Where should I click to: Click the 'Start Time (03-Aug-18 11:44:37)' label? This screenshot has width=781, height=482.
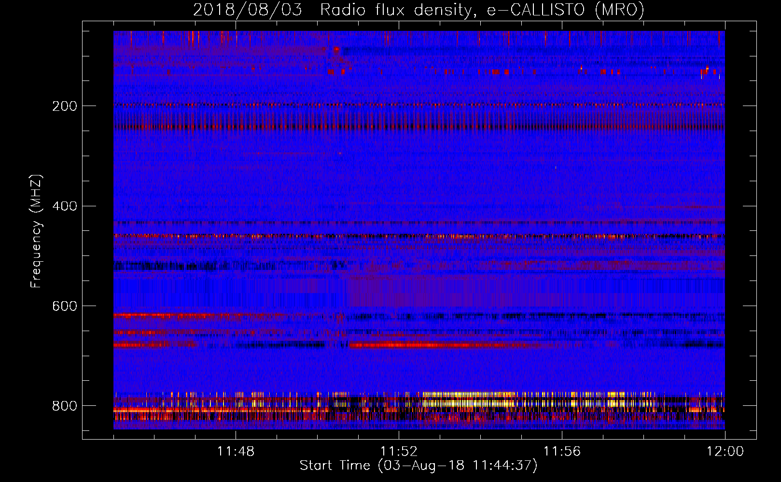[x=418, y=466]
